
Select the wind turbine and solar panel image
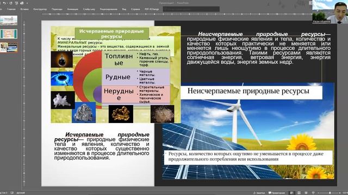click(x=248, y=132)
